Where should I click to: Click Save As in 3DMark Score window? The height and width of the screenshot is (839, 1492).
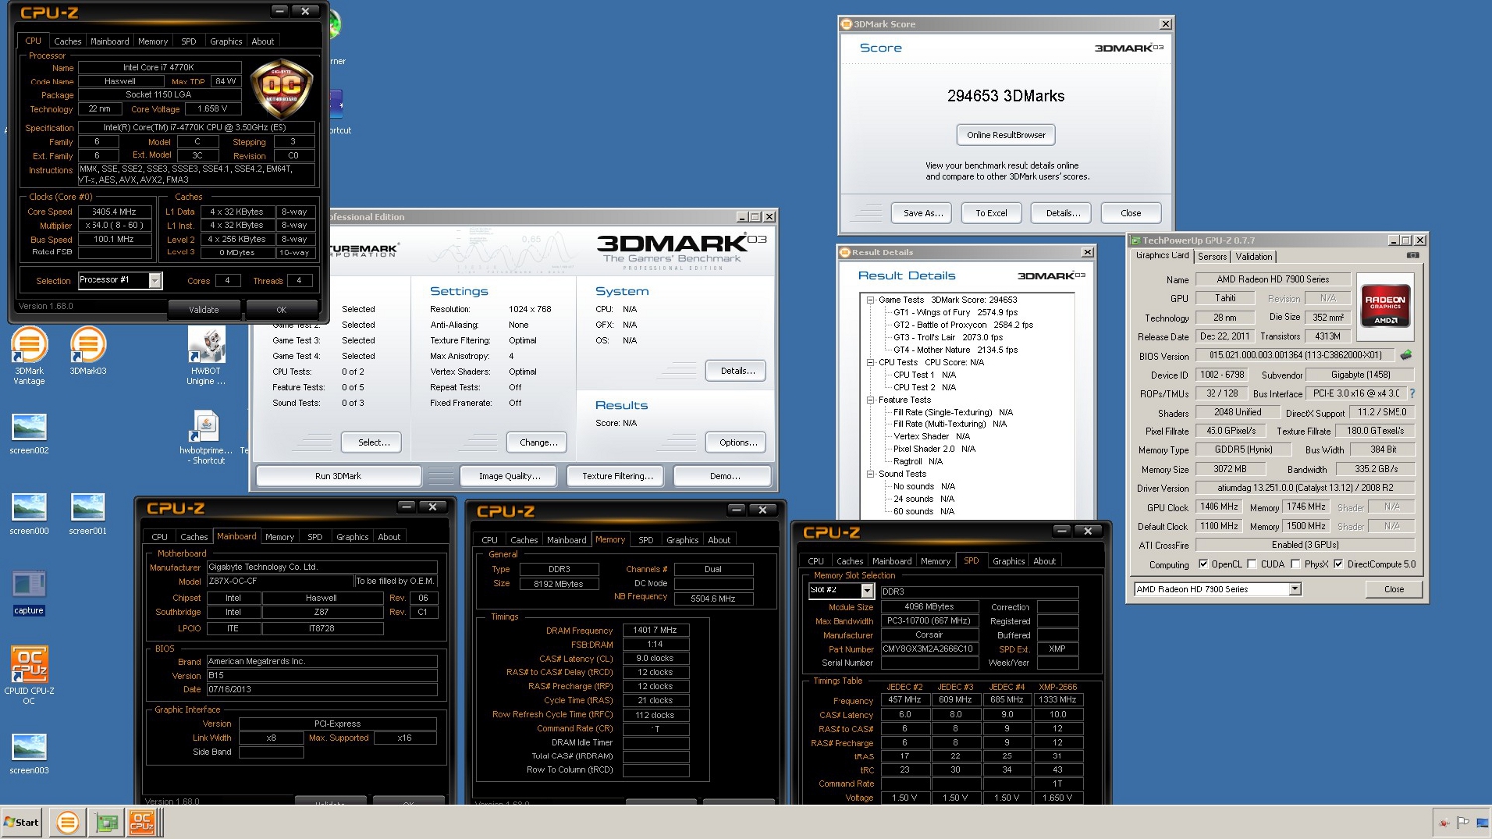[923, 213]
